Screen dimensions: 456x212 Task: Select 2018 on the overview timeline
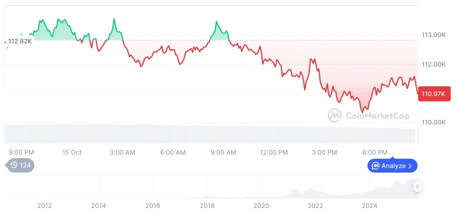(x=207, y=205)
